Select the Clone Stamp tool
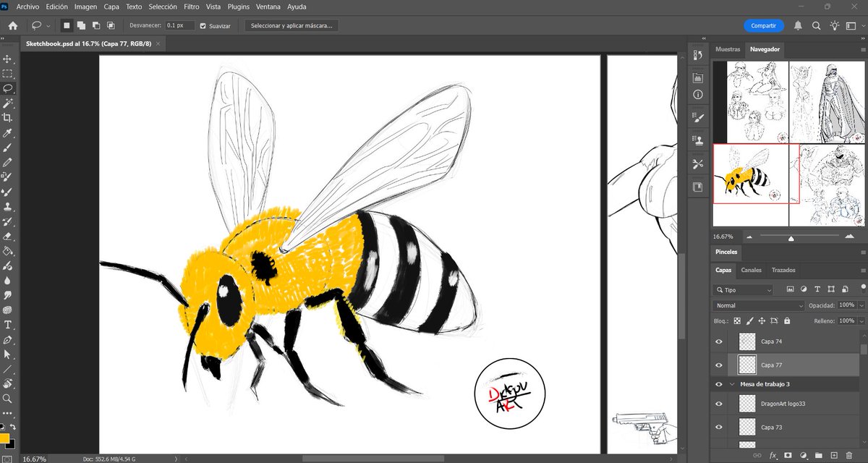Image resolution: width=868 pixels, height=463 pixels. (x=7, y=206)
